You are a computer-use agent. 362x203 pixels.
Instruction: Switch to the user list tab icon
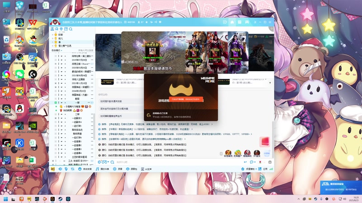52,29
